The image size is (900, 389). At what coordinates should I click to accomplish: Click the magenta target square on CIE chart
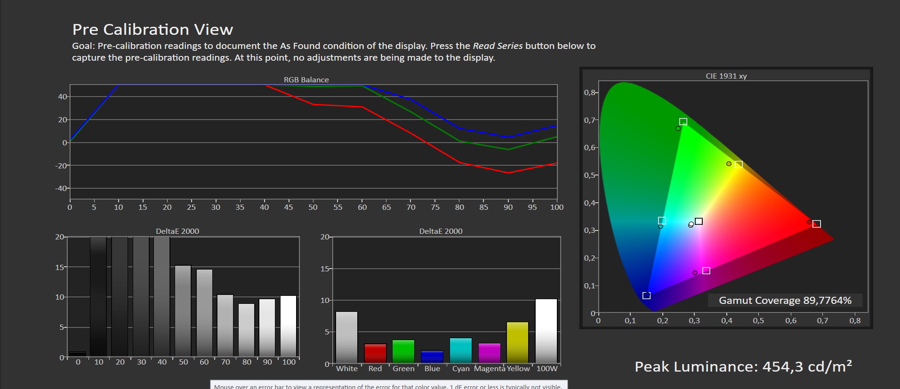click(706, 270)
